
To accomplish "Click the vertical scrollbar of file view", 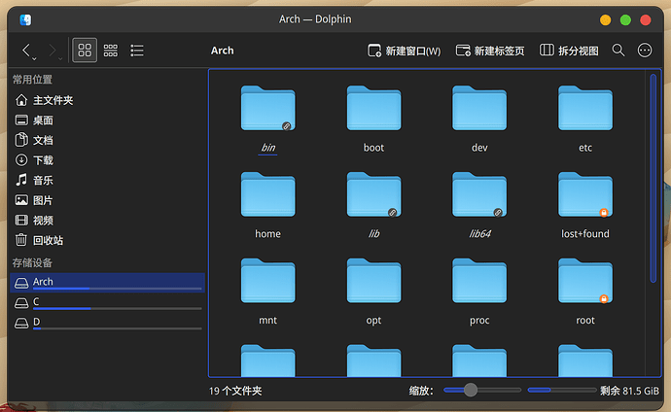I will [653, 178].
